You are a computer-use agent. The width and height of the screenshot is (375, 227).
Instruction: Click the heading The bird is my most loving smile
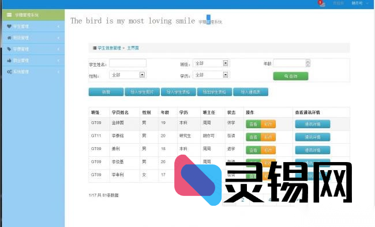click(x=133, y=21)
